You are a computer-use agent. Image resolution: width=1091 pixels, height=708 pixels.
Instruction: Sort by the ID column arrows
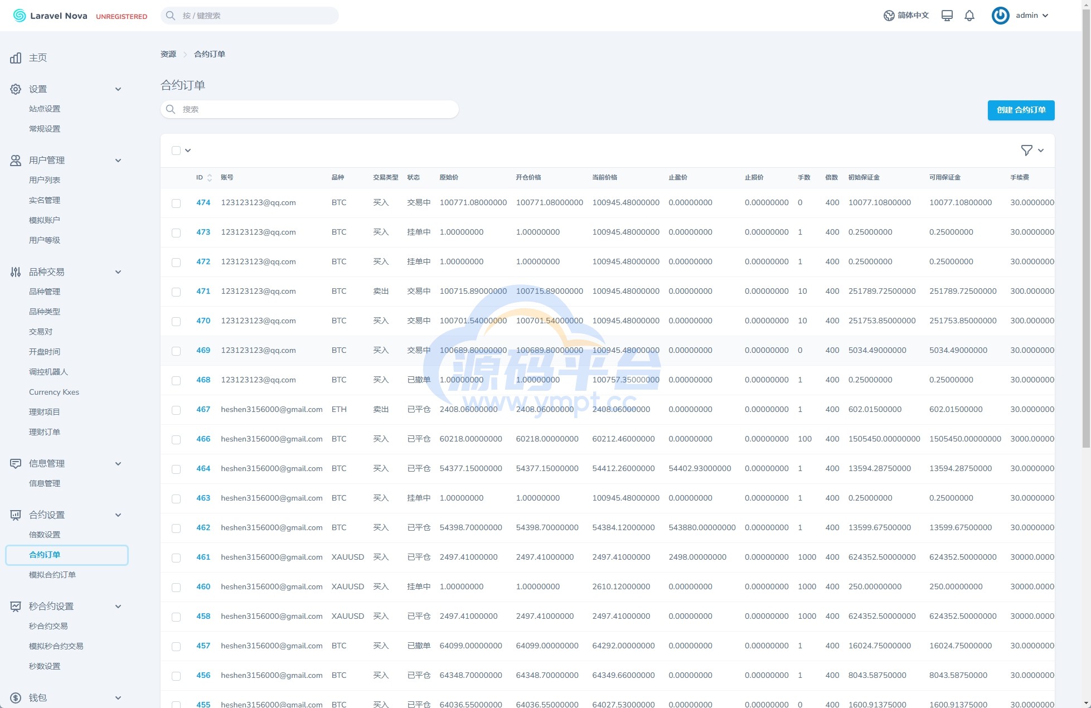coord(210,178)
